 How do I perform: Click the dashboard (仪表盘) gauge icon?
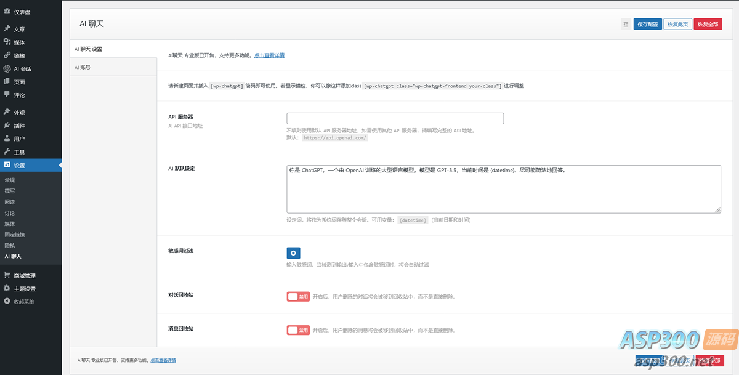[7, 12]
